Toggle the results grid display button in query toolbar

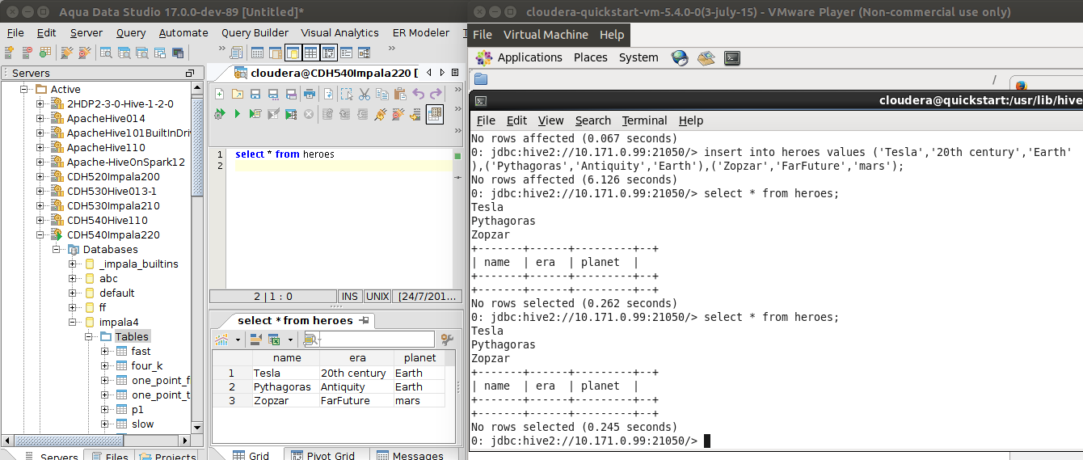click(435, 114)
